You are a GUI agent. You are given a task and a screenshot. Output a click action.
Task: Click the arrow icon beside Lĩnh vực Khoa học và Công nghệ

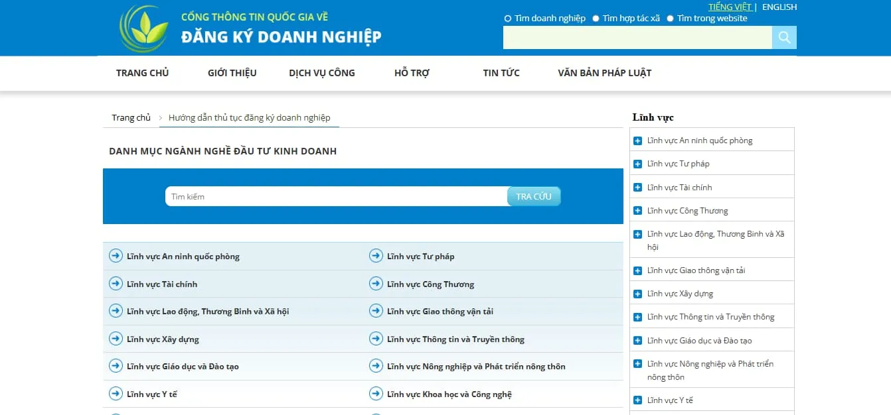376,394
